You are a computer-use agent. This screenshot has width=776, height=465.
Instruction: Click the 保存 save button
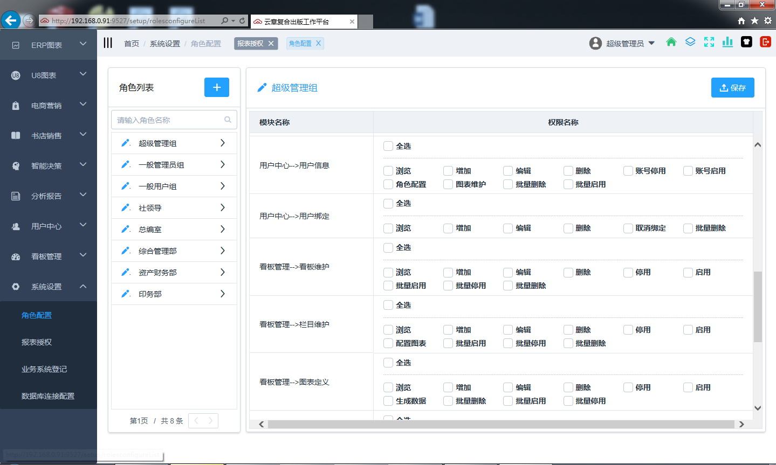tap(733, 87)
